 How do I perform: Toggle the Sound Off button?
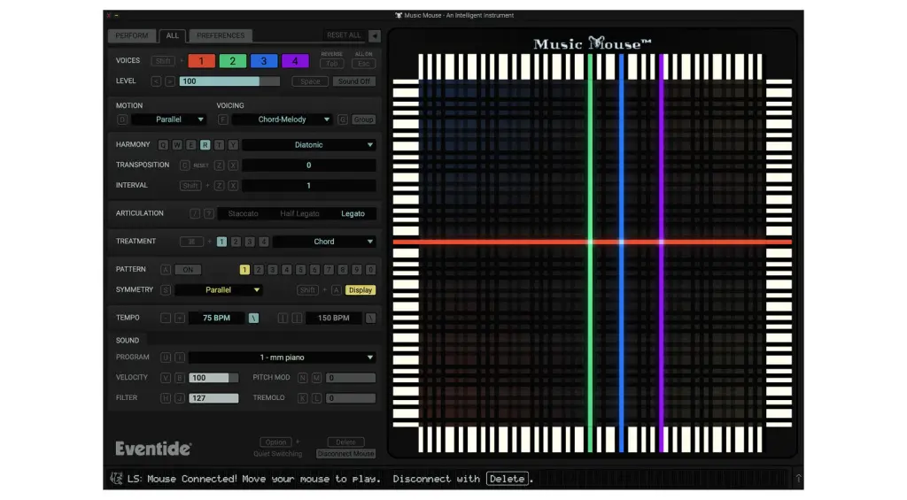click(x=354, y=81)
